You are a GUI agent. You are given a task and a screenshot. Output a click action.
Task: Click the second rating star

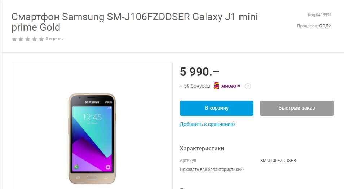tap(21, 39)
